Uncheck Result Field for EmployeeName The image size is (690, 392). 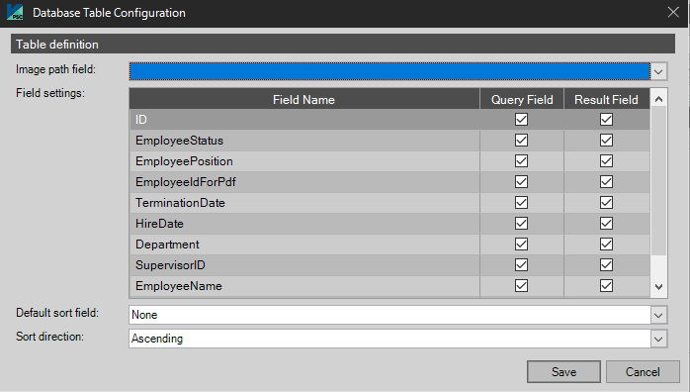(x=606, y=286)
